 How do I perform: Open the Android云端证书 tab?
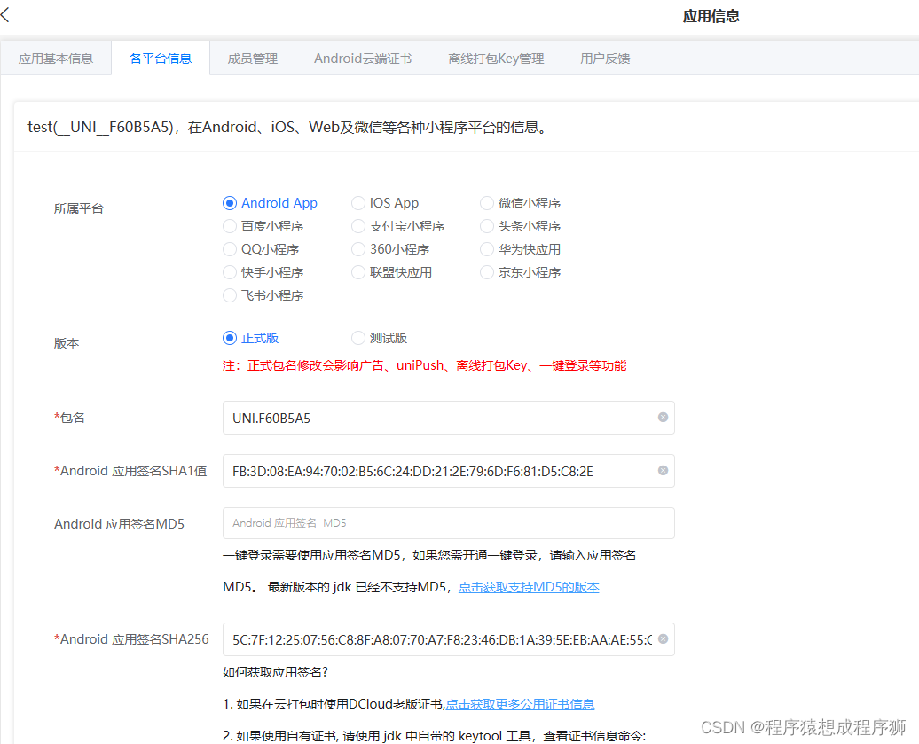[362, 59]
